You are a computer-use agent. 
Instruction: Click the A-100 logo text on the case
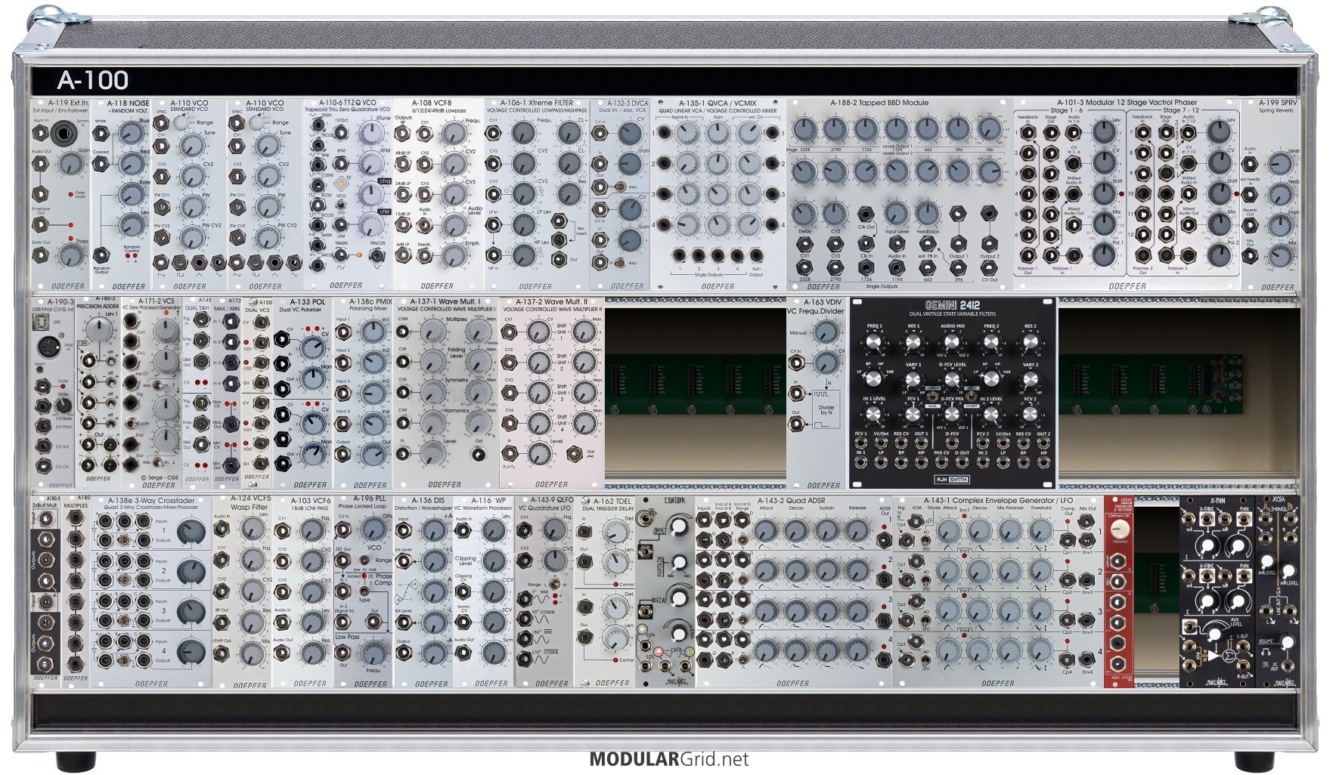tap(92, 80)
